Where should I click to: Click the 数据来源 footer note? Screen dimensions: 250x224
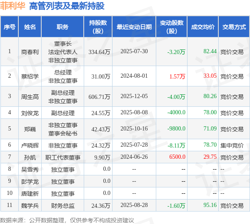67,220
